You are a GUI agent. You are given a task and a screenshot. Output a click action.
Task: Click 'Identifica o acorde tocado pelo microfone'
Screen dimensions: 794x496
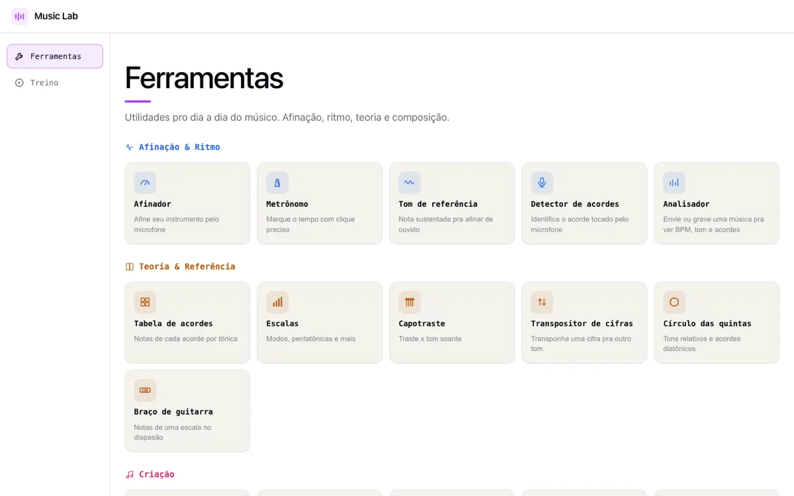coord(580,224)
